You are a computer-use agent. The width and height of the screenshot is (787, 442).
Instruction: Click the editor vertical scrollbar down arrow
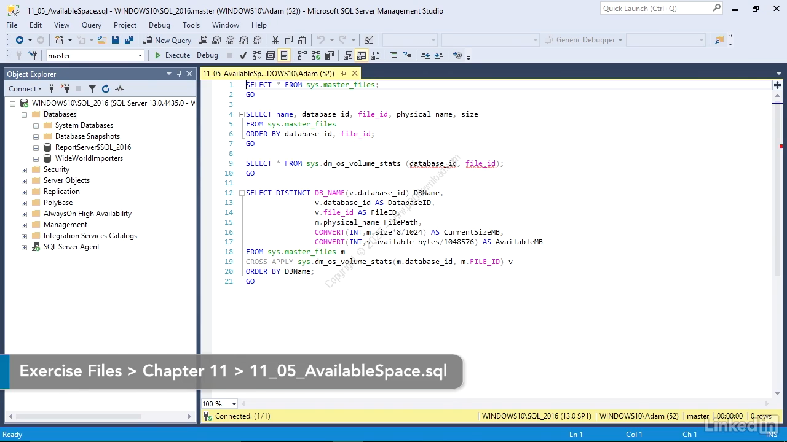(777, 393)
